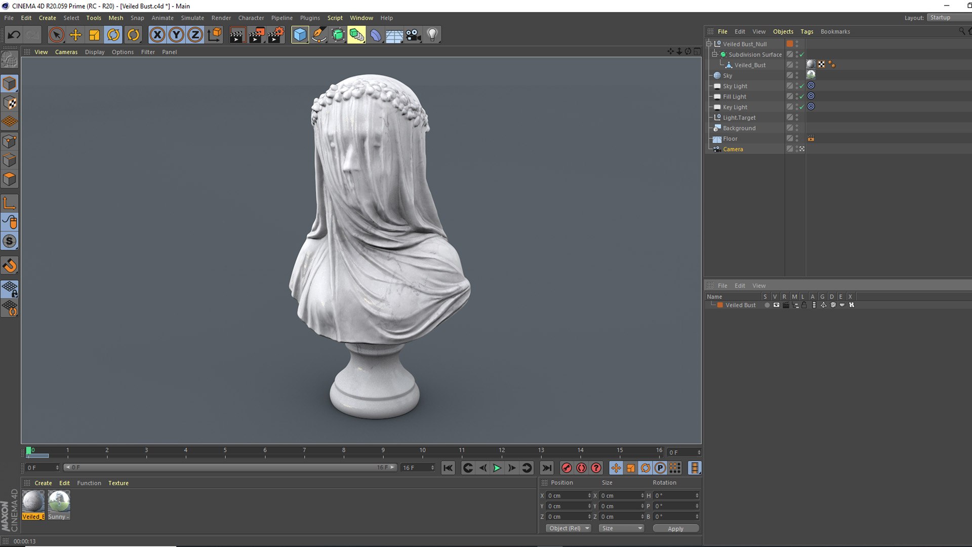This screenshot has width=972, height=547.
Task: Go to the end of animation
Action: [x=547, y=468]
